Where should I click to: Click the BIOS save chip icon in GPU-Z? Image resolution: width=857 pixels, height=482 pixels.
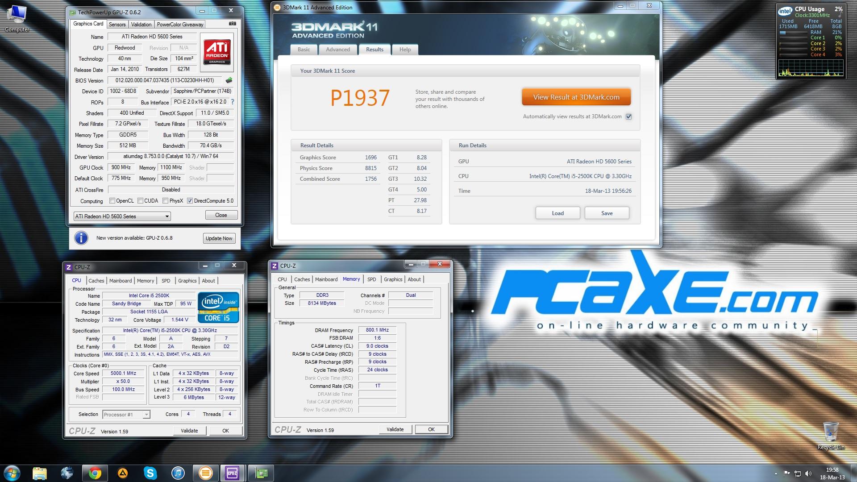pos(229,80)
